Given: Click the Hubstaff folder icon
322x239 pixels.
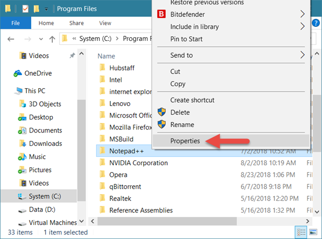Looking at the screenshot, I should [x=102, y=68].
